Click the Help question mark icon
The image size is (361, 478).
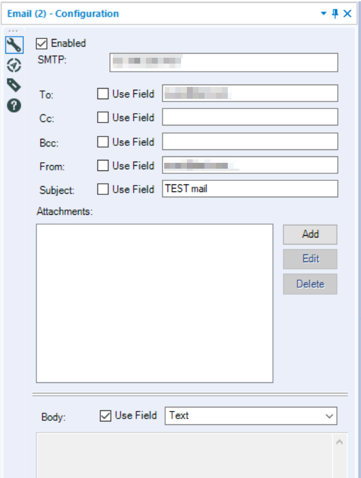14,106
